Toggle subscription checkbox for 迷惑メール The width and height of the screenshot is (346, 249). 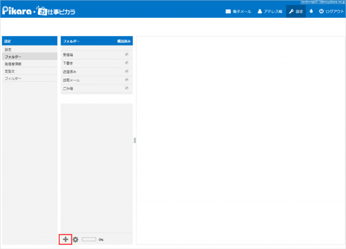(x=127, y=80)
